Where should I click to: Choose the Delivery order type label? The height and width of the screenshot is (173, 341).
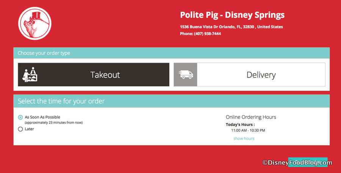[261, 75]
